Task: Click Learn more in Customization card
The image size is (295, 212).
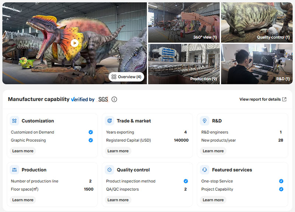Action: (x=23, y=151)
